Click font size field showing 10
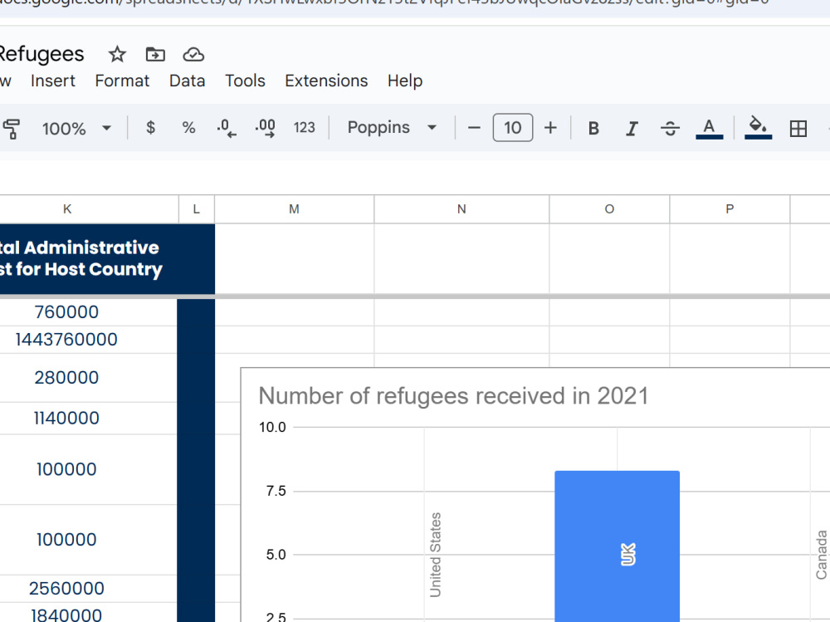Screen dimensions: 830x622 pos(512,128)
